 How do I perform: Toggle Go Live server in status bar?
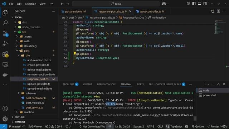198,126
